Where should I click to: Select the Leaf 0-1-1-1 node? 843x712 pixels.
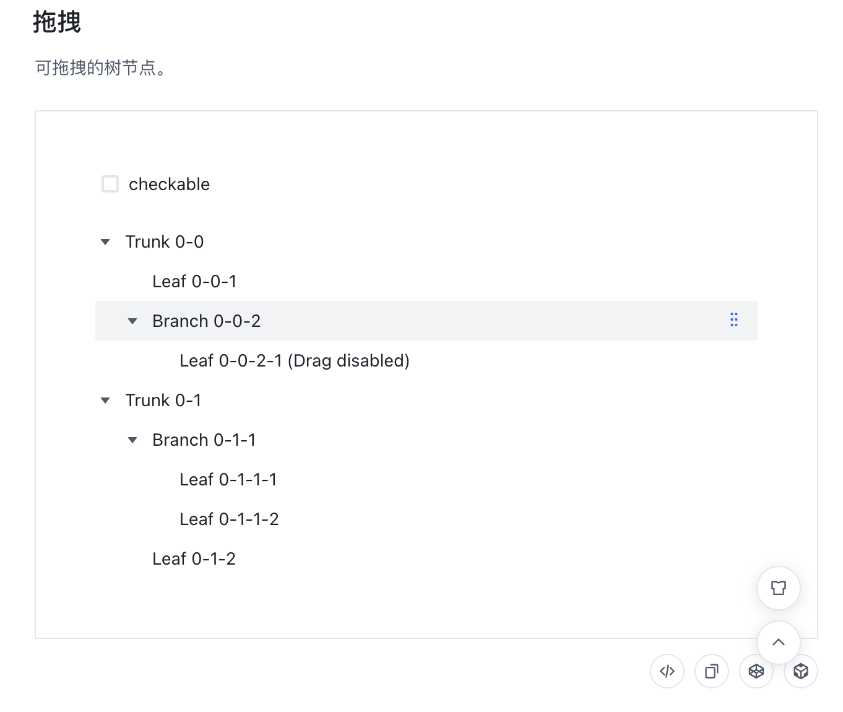point(228,479)
